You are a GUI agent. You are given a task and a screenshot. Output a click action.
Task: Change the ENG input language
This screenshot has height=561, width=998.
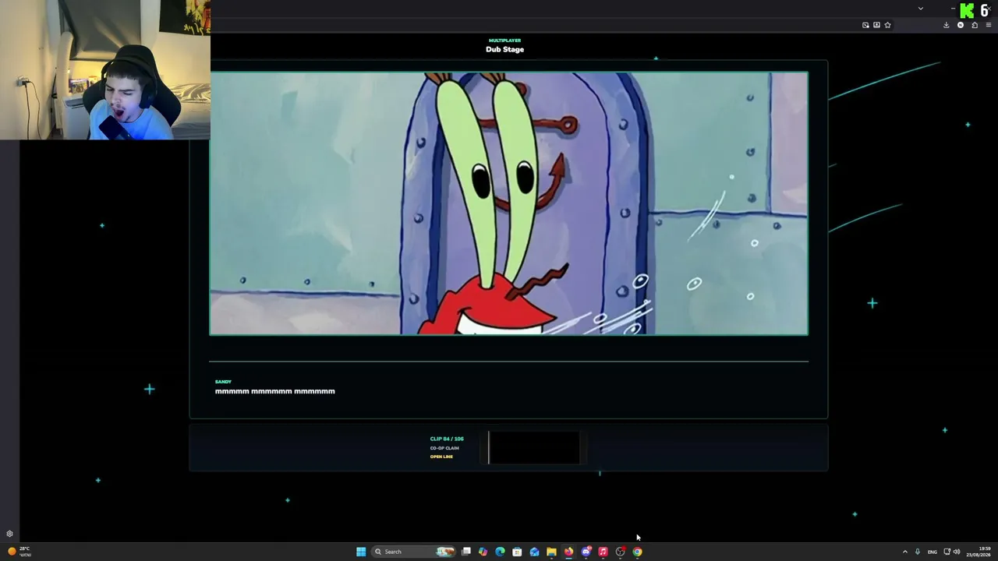click(x=932, y=552)
